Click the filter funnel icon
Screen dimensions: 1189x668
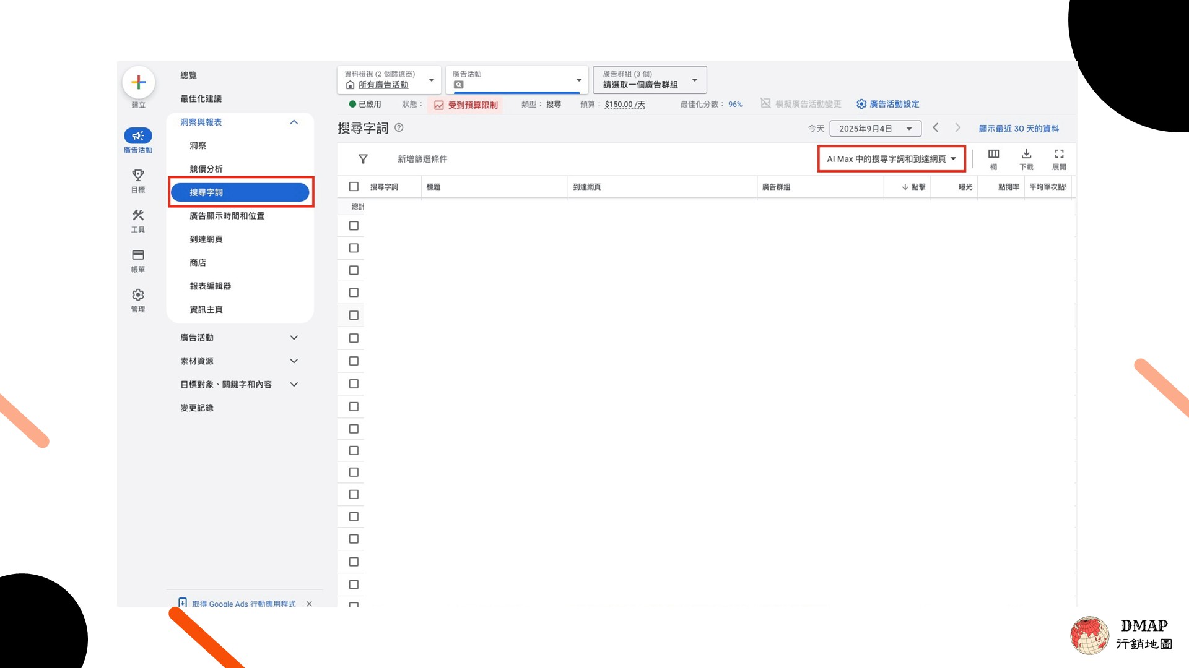point(364,159)
